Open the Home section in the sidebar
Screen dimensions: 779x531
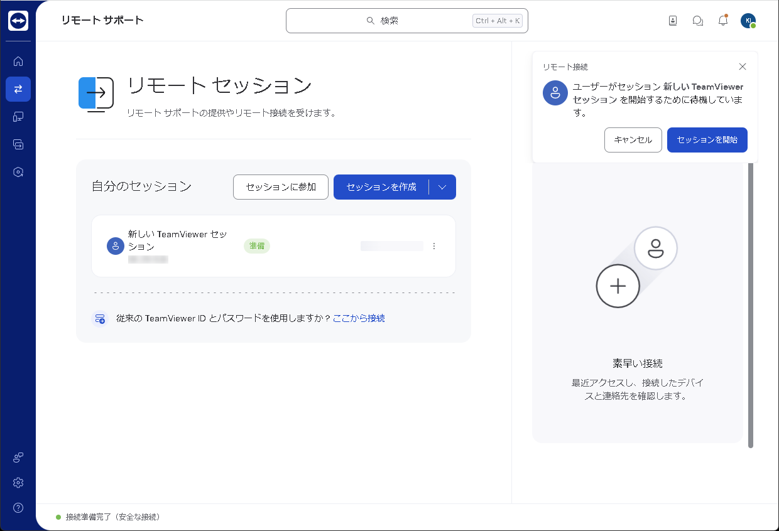(18, 61)
